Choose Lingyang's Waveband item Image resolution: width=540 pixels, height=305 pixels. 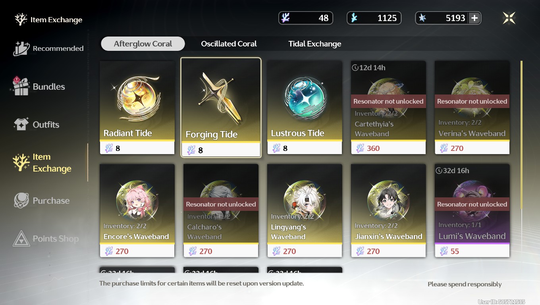tap(305, 210)
